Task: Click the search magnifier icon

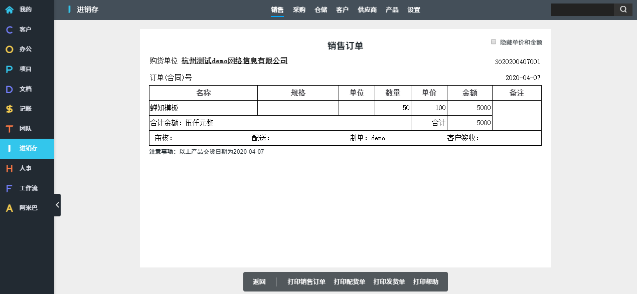Action: click(x=623, y=10)
